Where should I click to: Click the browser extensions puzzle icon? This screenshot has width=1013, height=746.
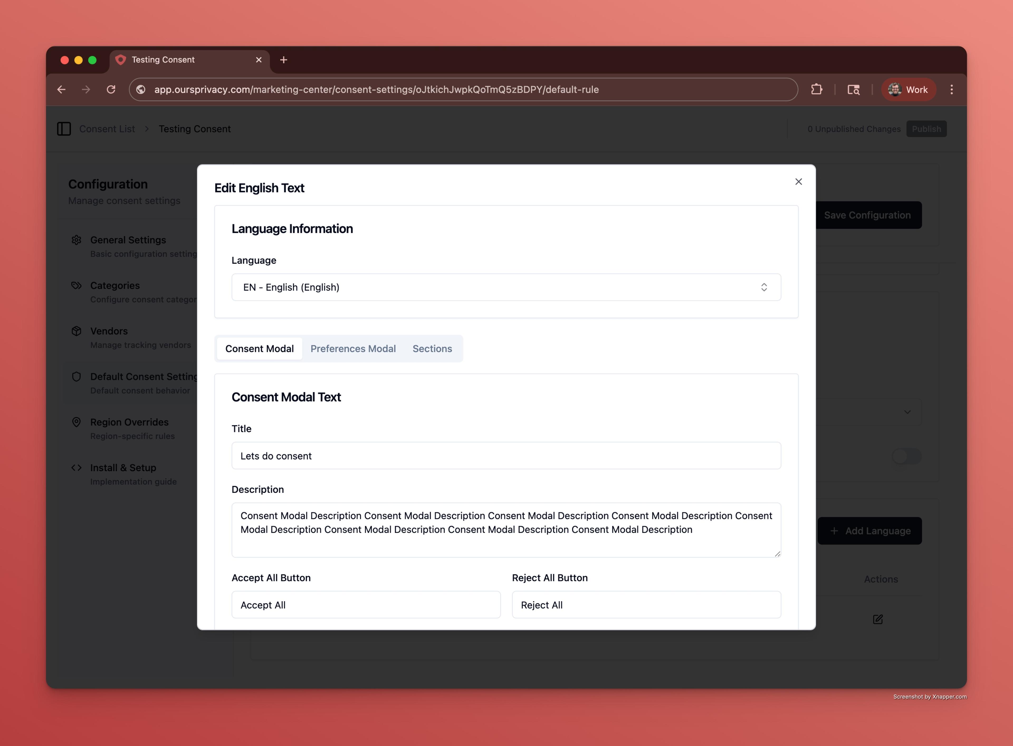(816, 89)
